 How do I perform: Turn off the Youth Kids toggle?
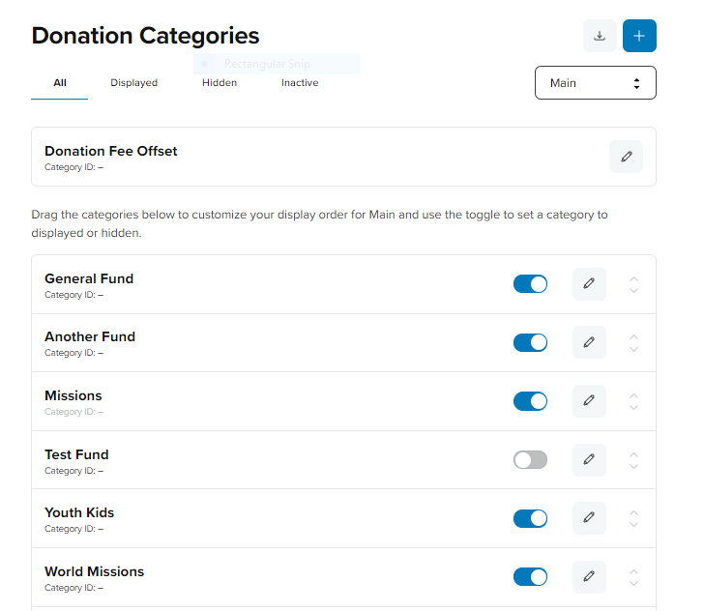[x=530, y=518]
